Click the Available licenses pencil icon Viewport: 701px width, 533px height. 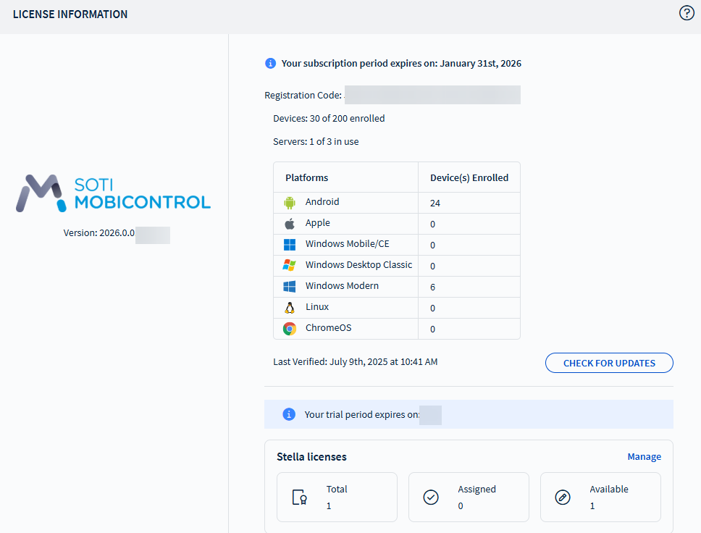click(x=563, y=498)
